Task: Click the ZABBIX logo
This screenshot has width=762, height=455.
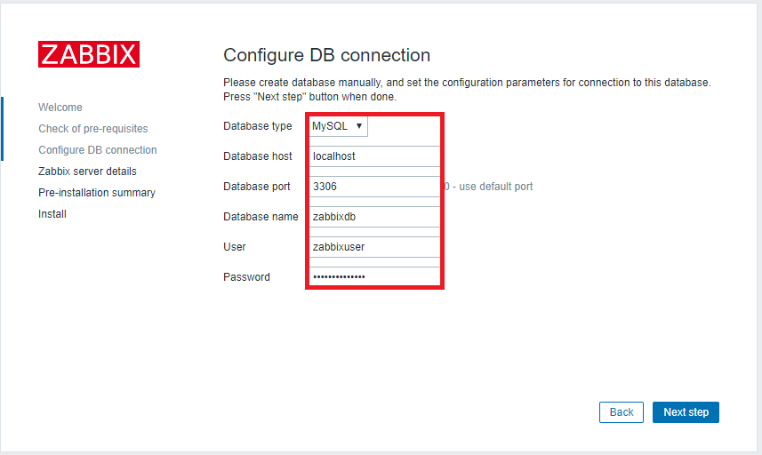Action: (88, 54)
